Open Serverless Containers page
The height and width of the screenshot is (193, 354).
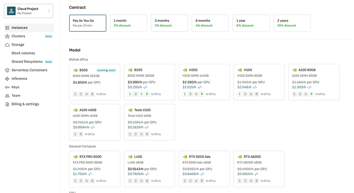(x=29, y=70)
